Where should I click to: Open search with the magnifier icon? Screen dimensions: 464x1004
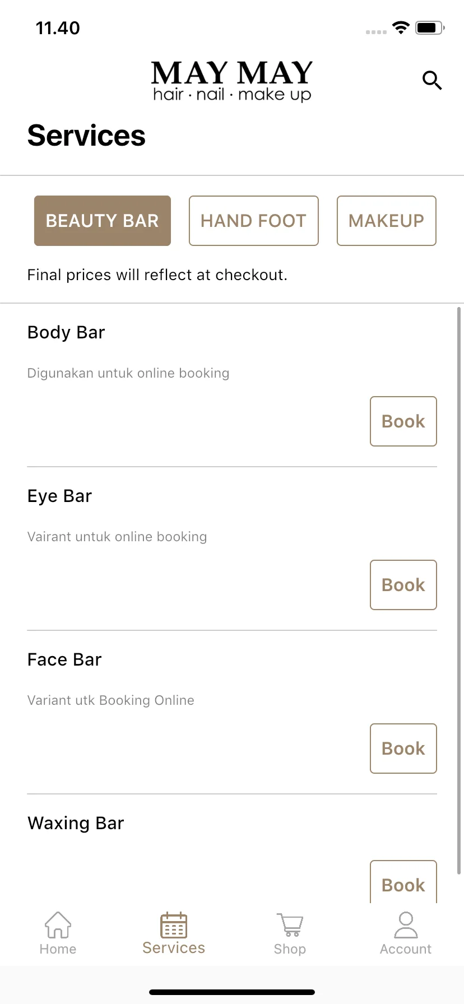432,81
